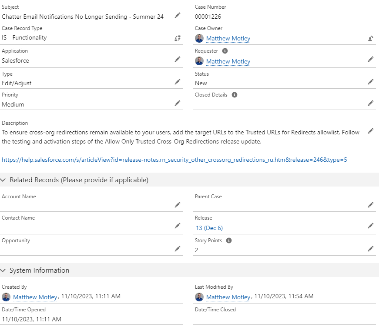Edit the Release field pencil icon
This screenshot has height=327, width=379.
pyautogui.click(x=371, y=226)
